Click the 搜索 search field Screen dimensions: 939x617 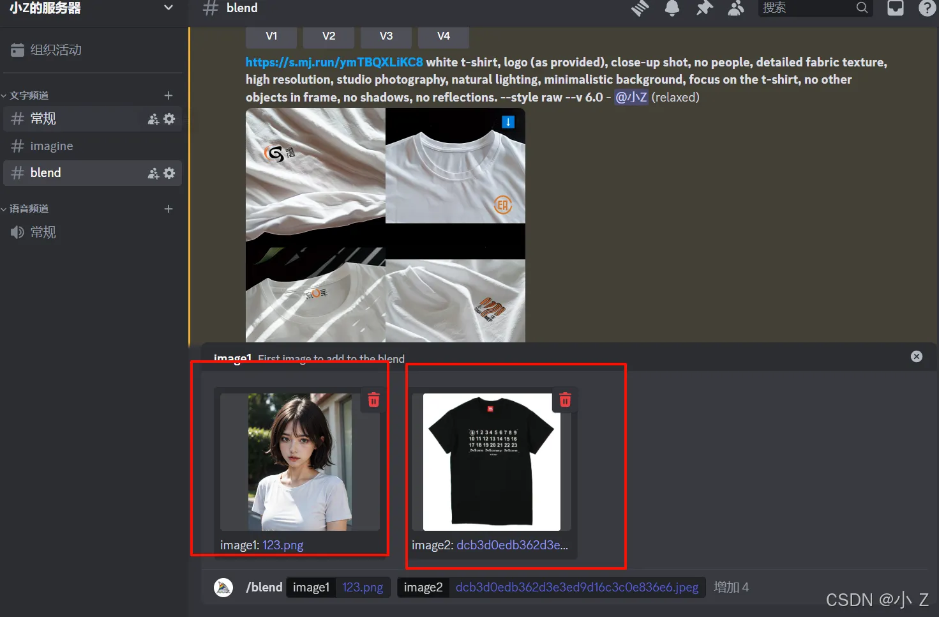[808, 8]
